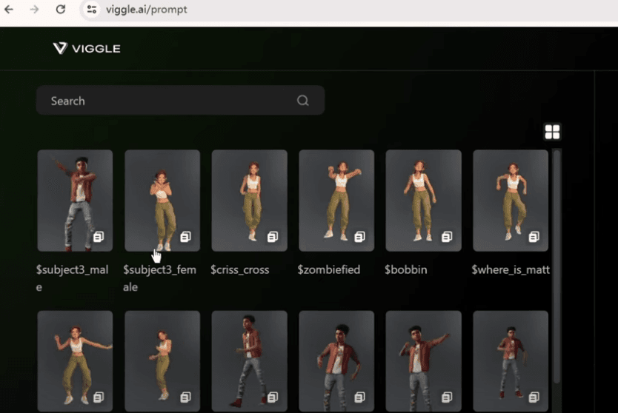Choose the $bobbin motion thumbnail
618x413 pixels.
click(x=423, y=200)
